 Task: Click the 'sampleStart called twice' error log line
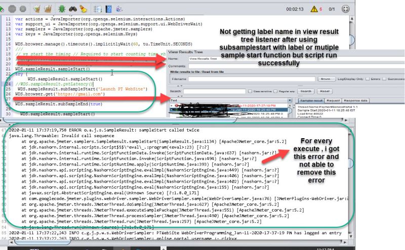point(104,130)
